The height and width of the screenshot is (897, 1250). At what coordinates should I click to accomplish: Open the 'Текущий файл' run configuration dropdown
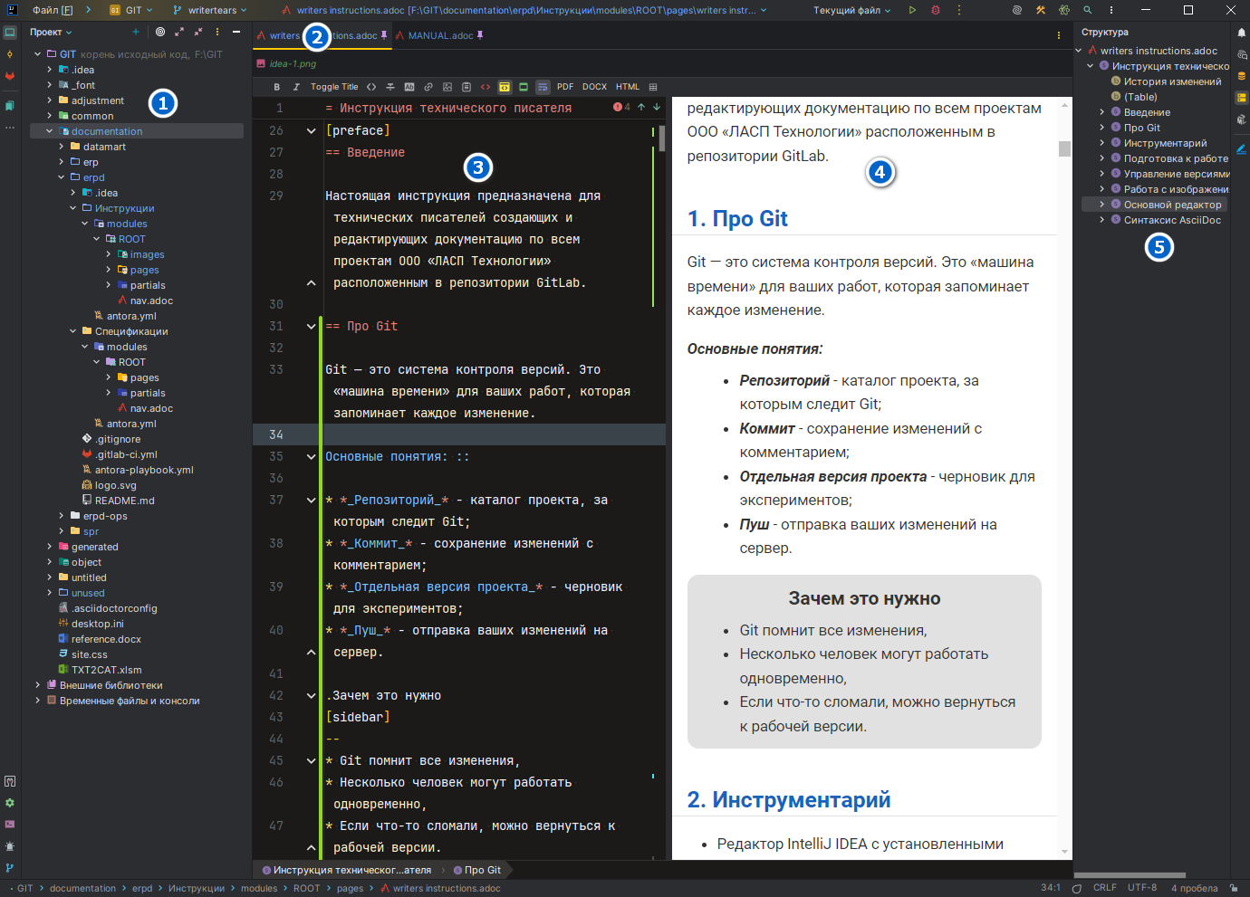851,10
